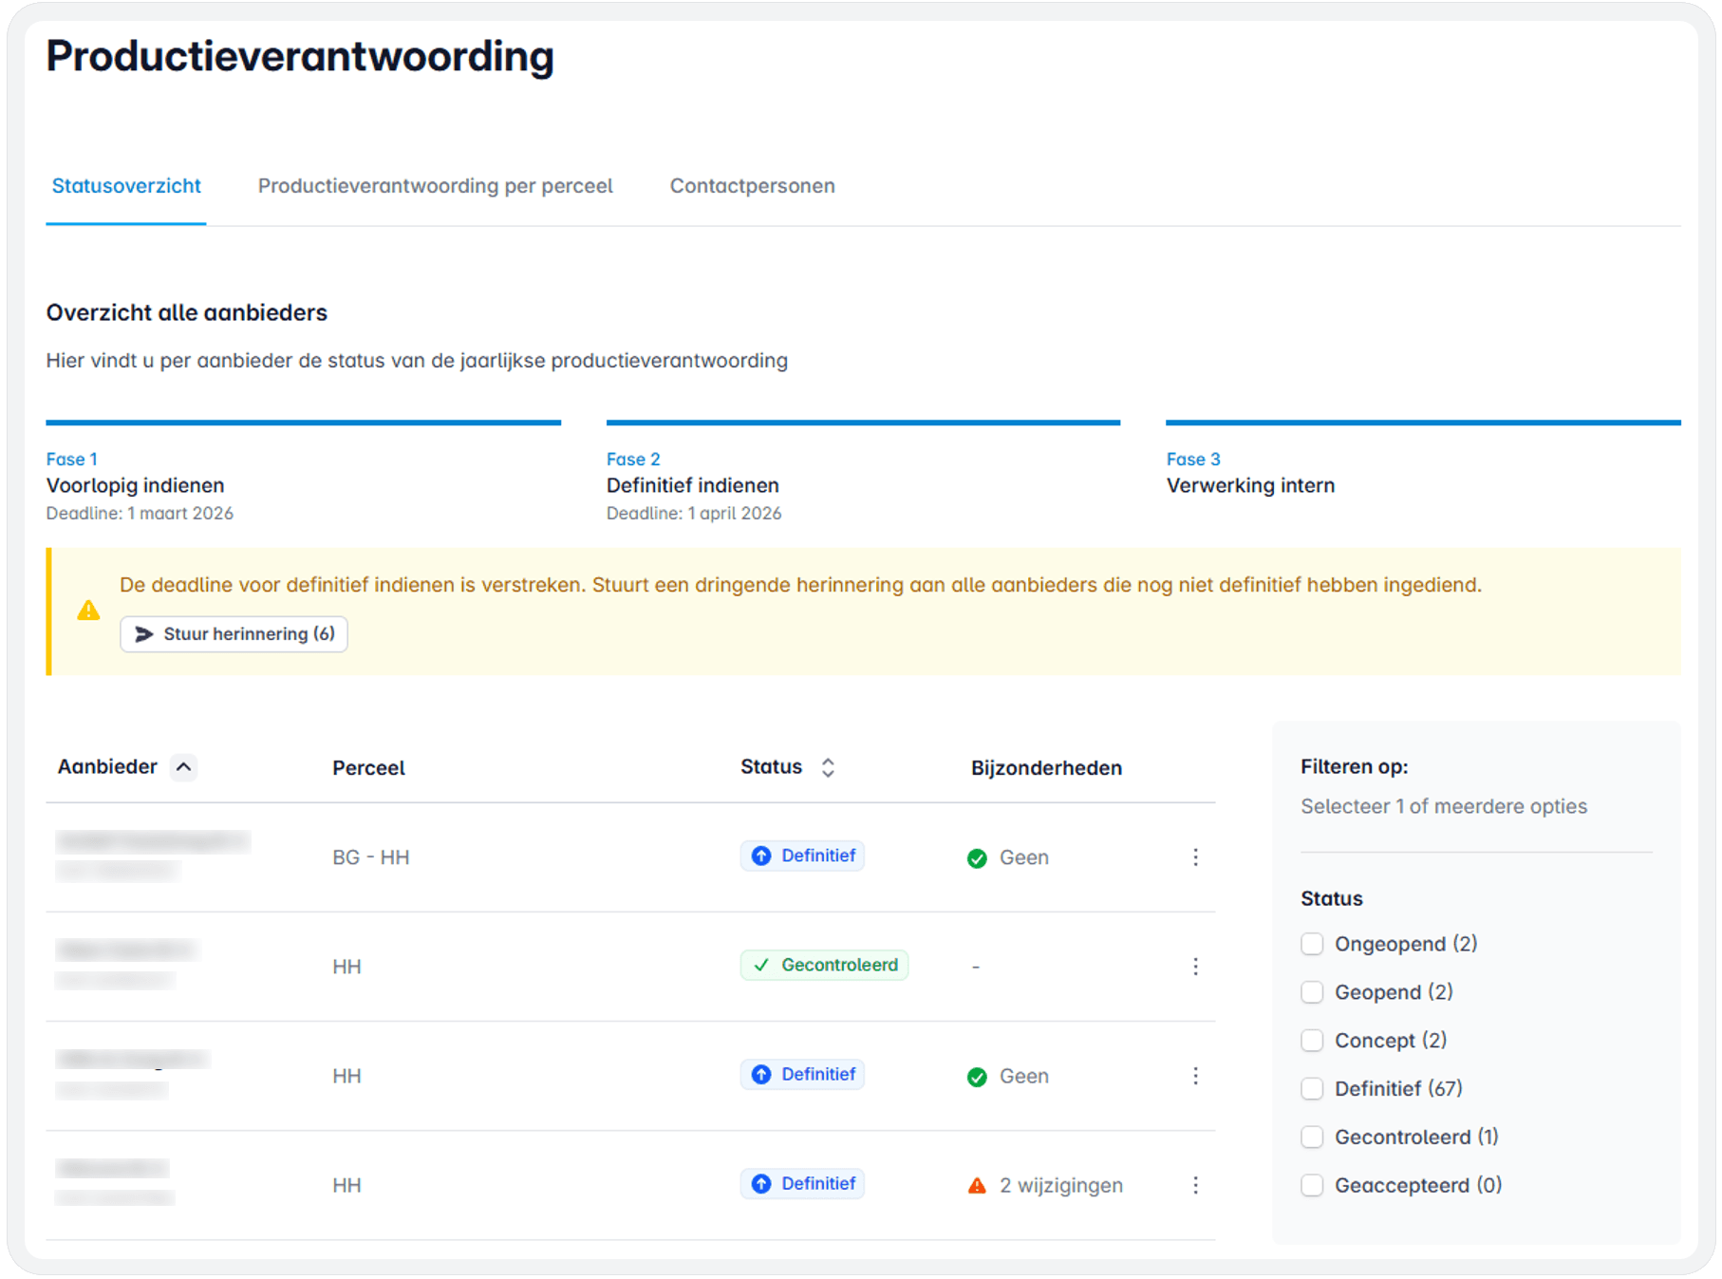Open the Contactpersonen tab

tap(752, 185)
